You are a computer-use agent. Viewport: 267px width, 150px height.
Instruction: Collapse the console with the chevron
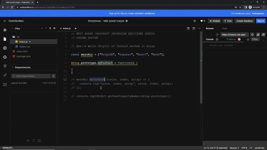[x=263, y=40]
